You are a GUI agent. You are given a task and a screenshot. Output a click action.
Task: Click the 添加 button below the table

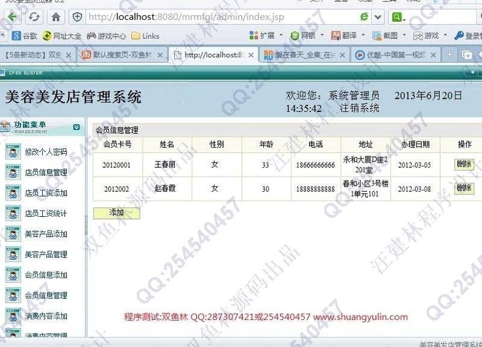[116, 213]
